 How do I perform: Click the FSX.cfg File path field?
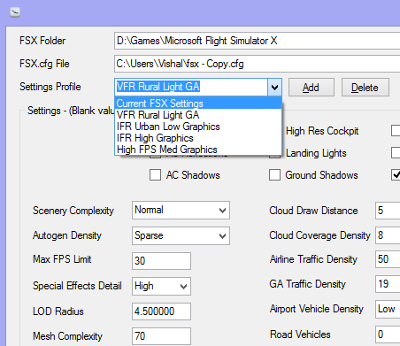[x=257, y=64]
